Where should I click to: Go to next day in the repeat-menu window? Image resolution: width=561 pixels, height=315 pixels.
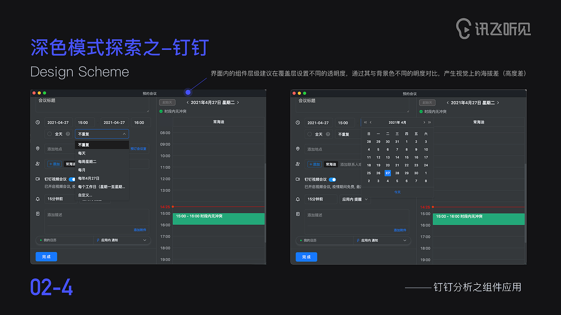click(238, 102)
